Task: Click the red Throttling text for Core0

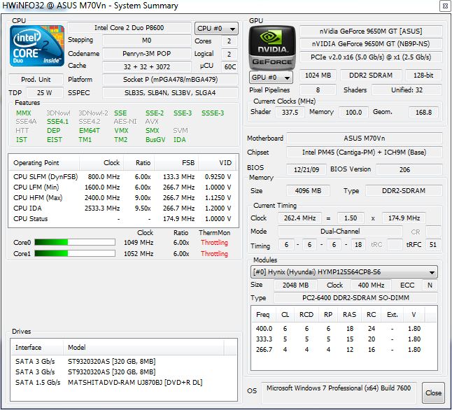Action: pos(214,243)
